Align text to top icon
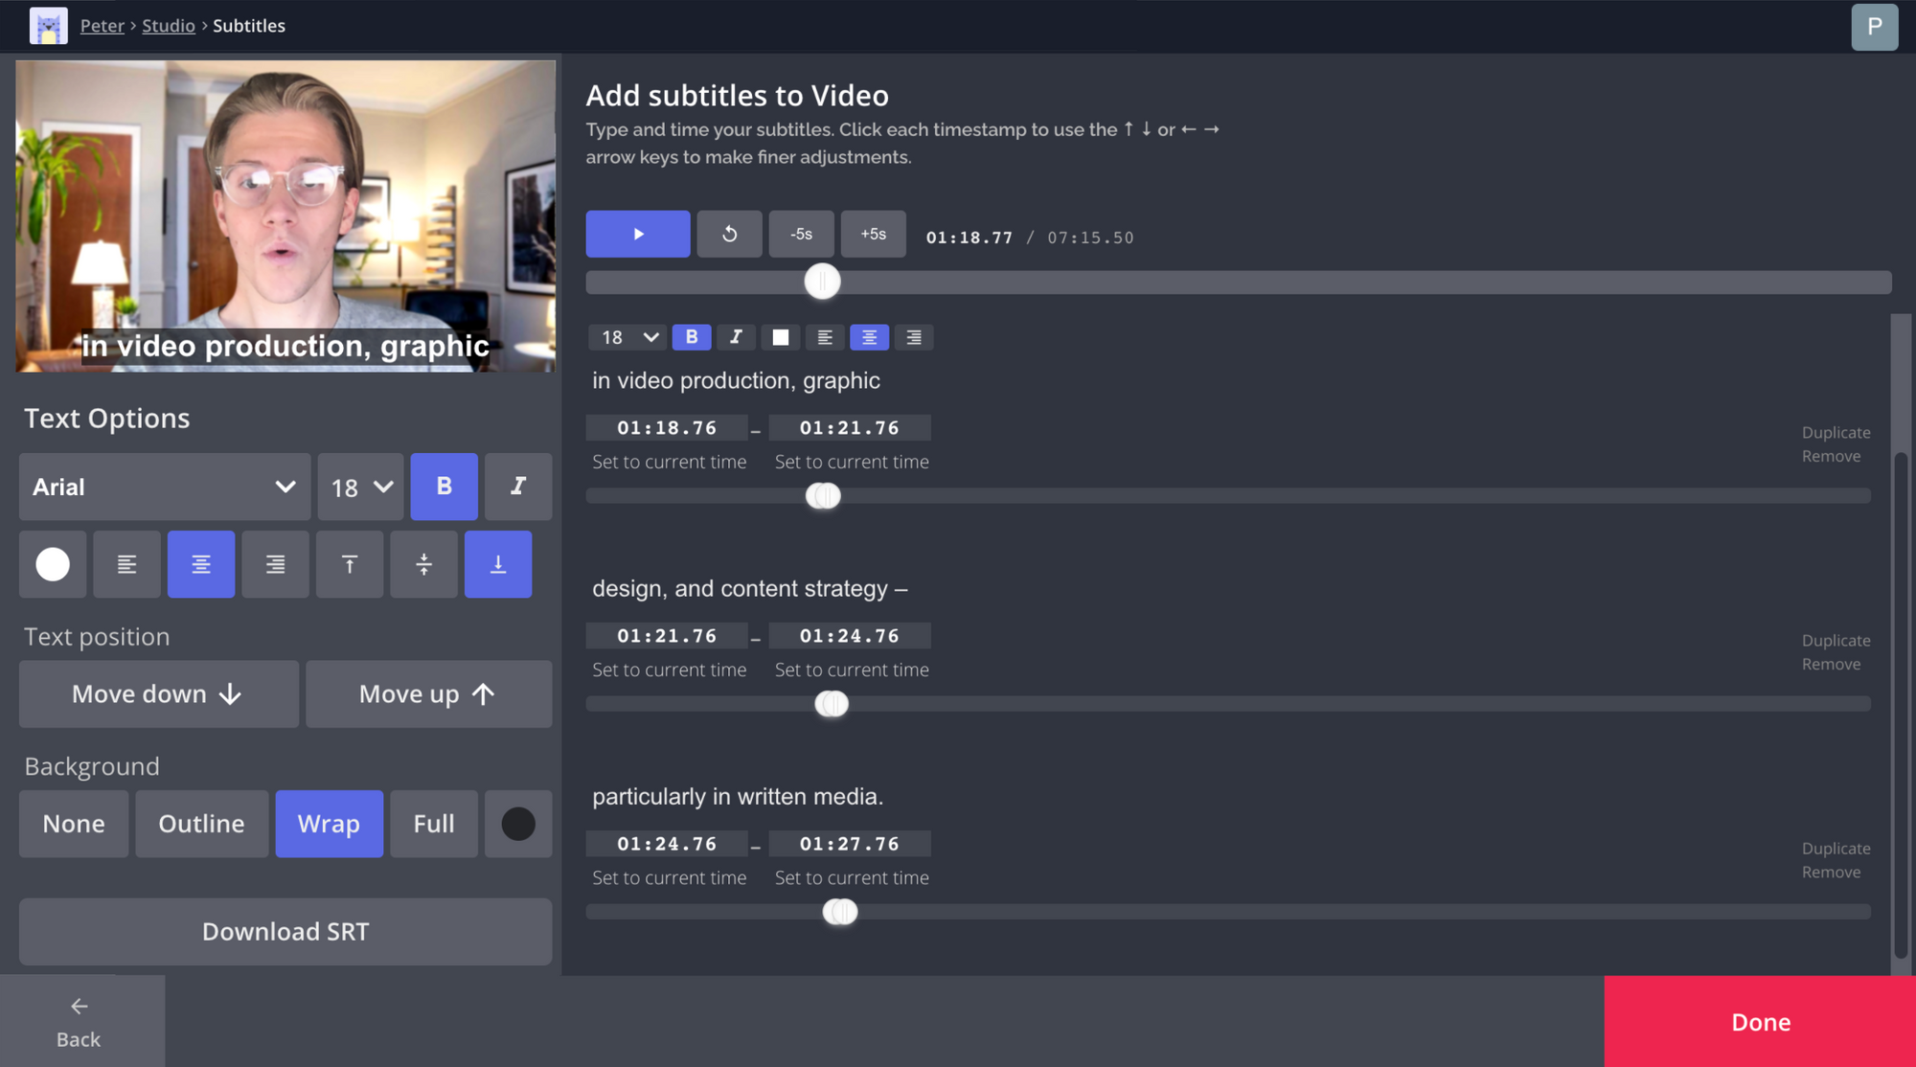The width and height of the screenshot is (1916, 1067). click(350, 564)
